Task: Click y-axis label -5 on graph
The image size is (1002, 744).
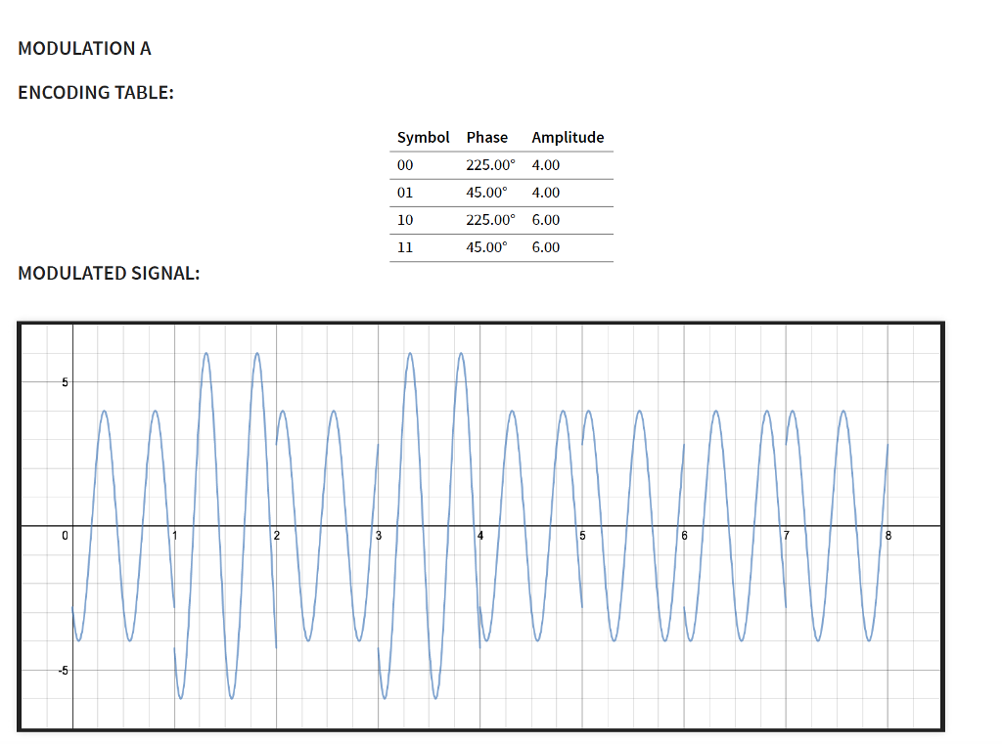Action: [63, 671]
